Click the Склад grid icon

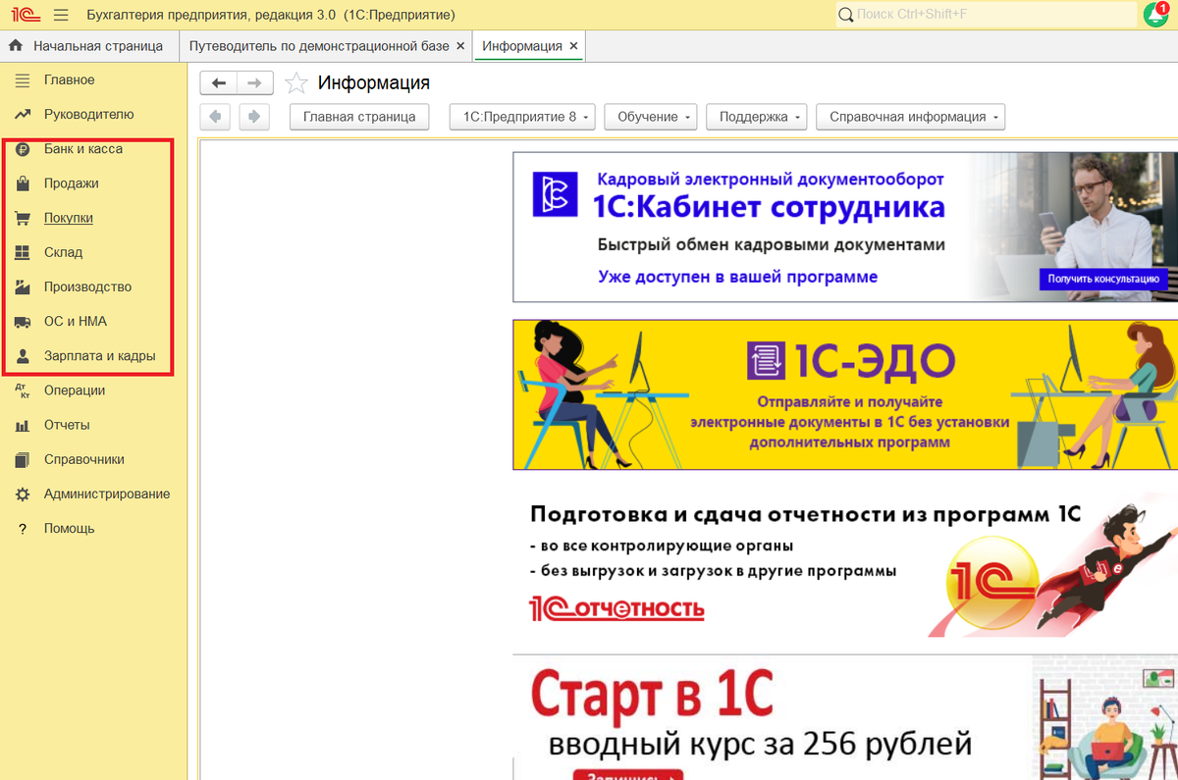click(23, 252)
